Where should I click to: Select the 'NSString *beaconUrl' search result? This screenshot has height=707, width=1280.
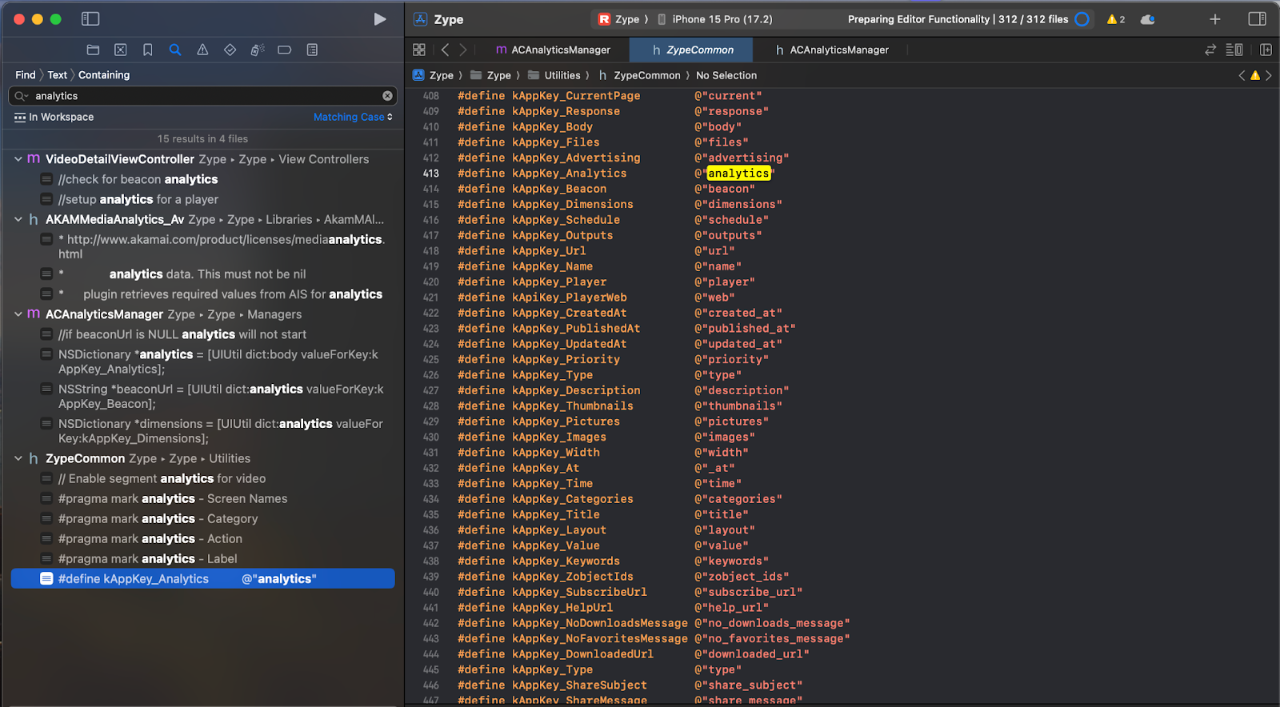pos(202,396)
